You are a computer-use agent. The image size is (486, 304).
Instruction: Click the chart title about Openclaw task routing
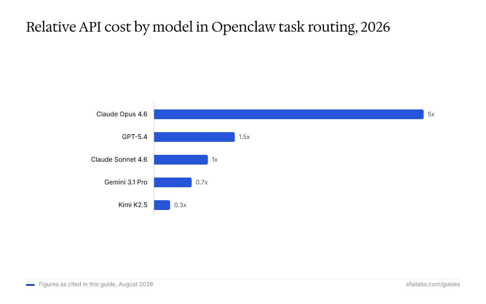coord(208,27)
